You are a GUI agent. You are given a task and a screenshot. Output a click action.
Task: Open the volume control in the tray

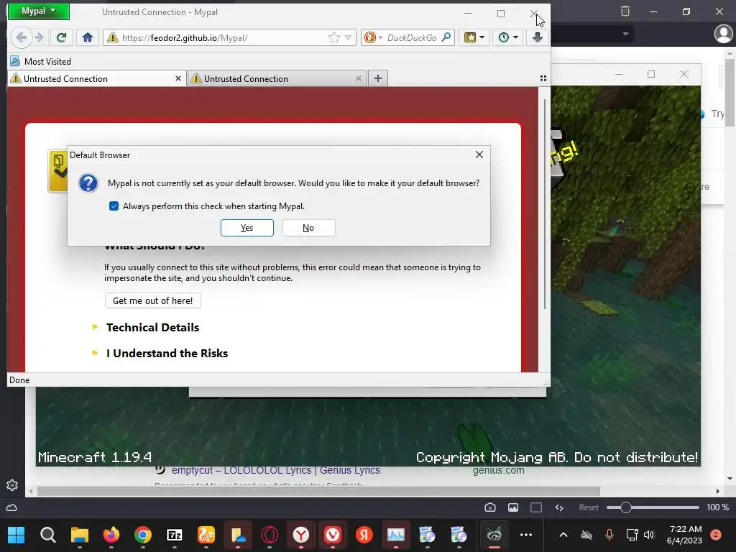(649, 535)
